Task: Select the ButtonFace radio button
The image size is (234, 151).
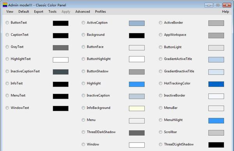Action: [83, 47]
